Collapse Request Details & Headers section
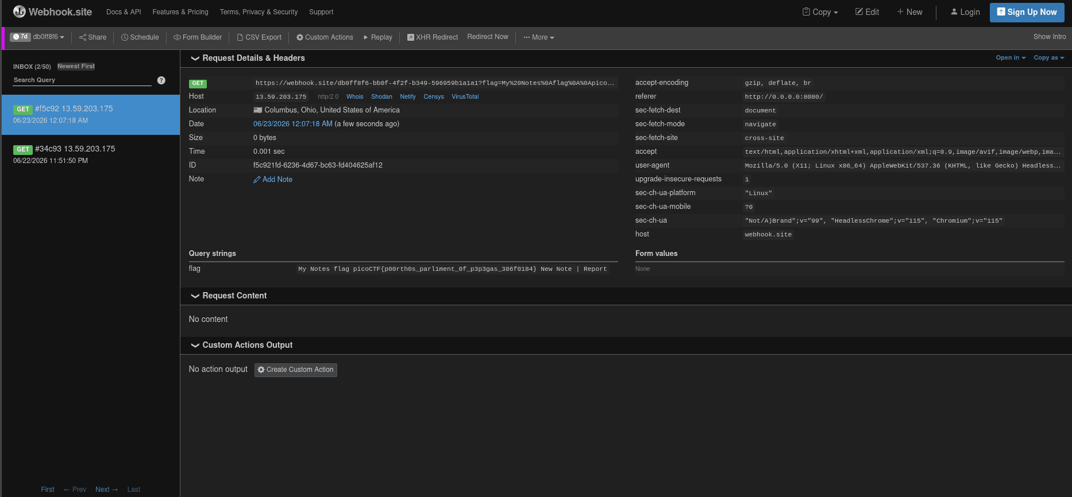The height and width of the screenshot is (497, 1072). point(248,58)
